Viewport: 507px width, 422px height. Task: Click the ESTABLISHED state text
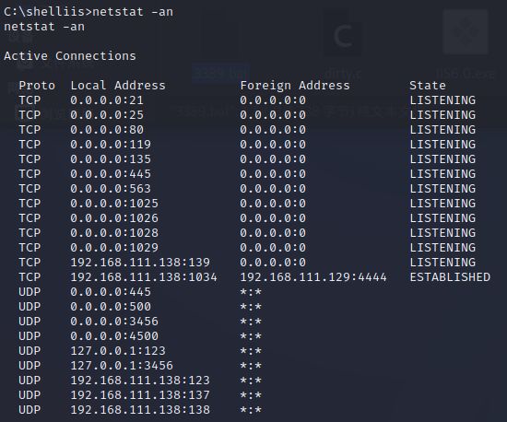450,277
